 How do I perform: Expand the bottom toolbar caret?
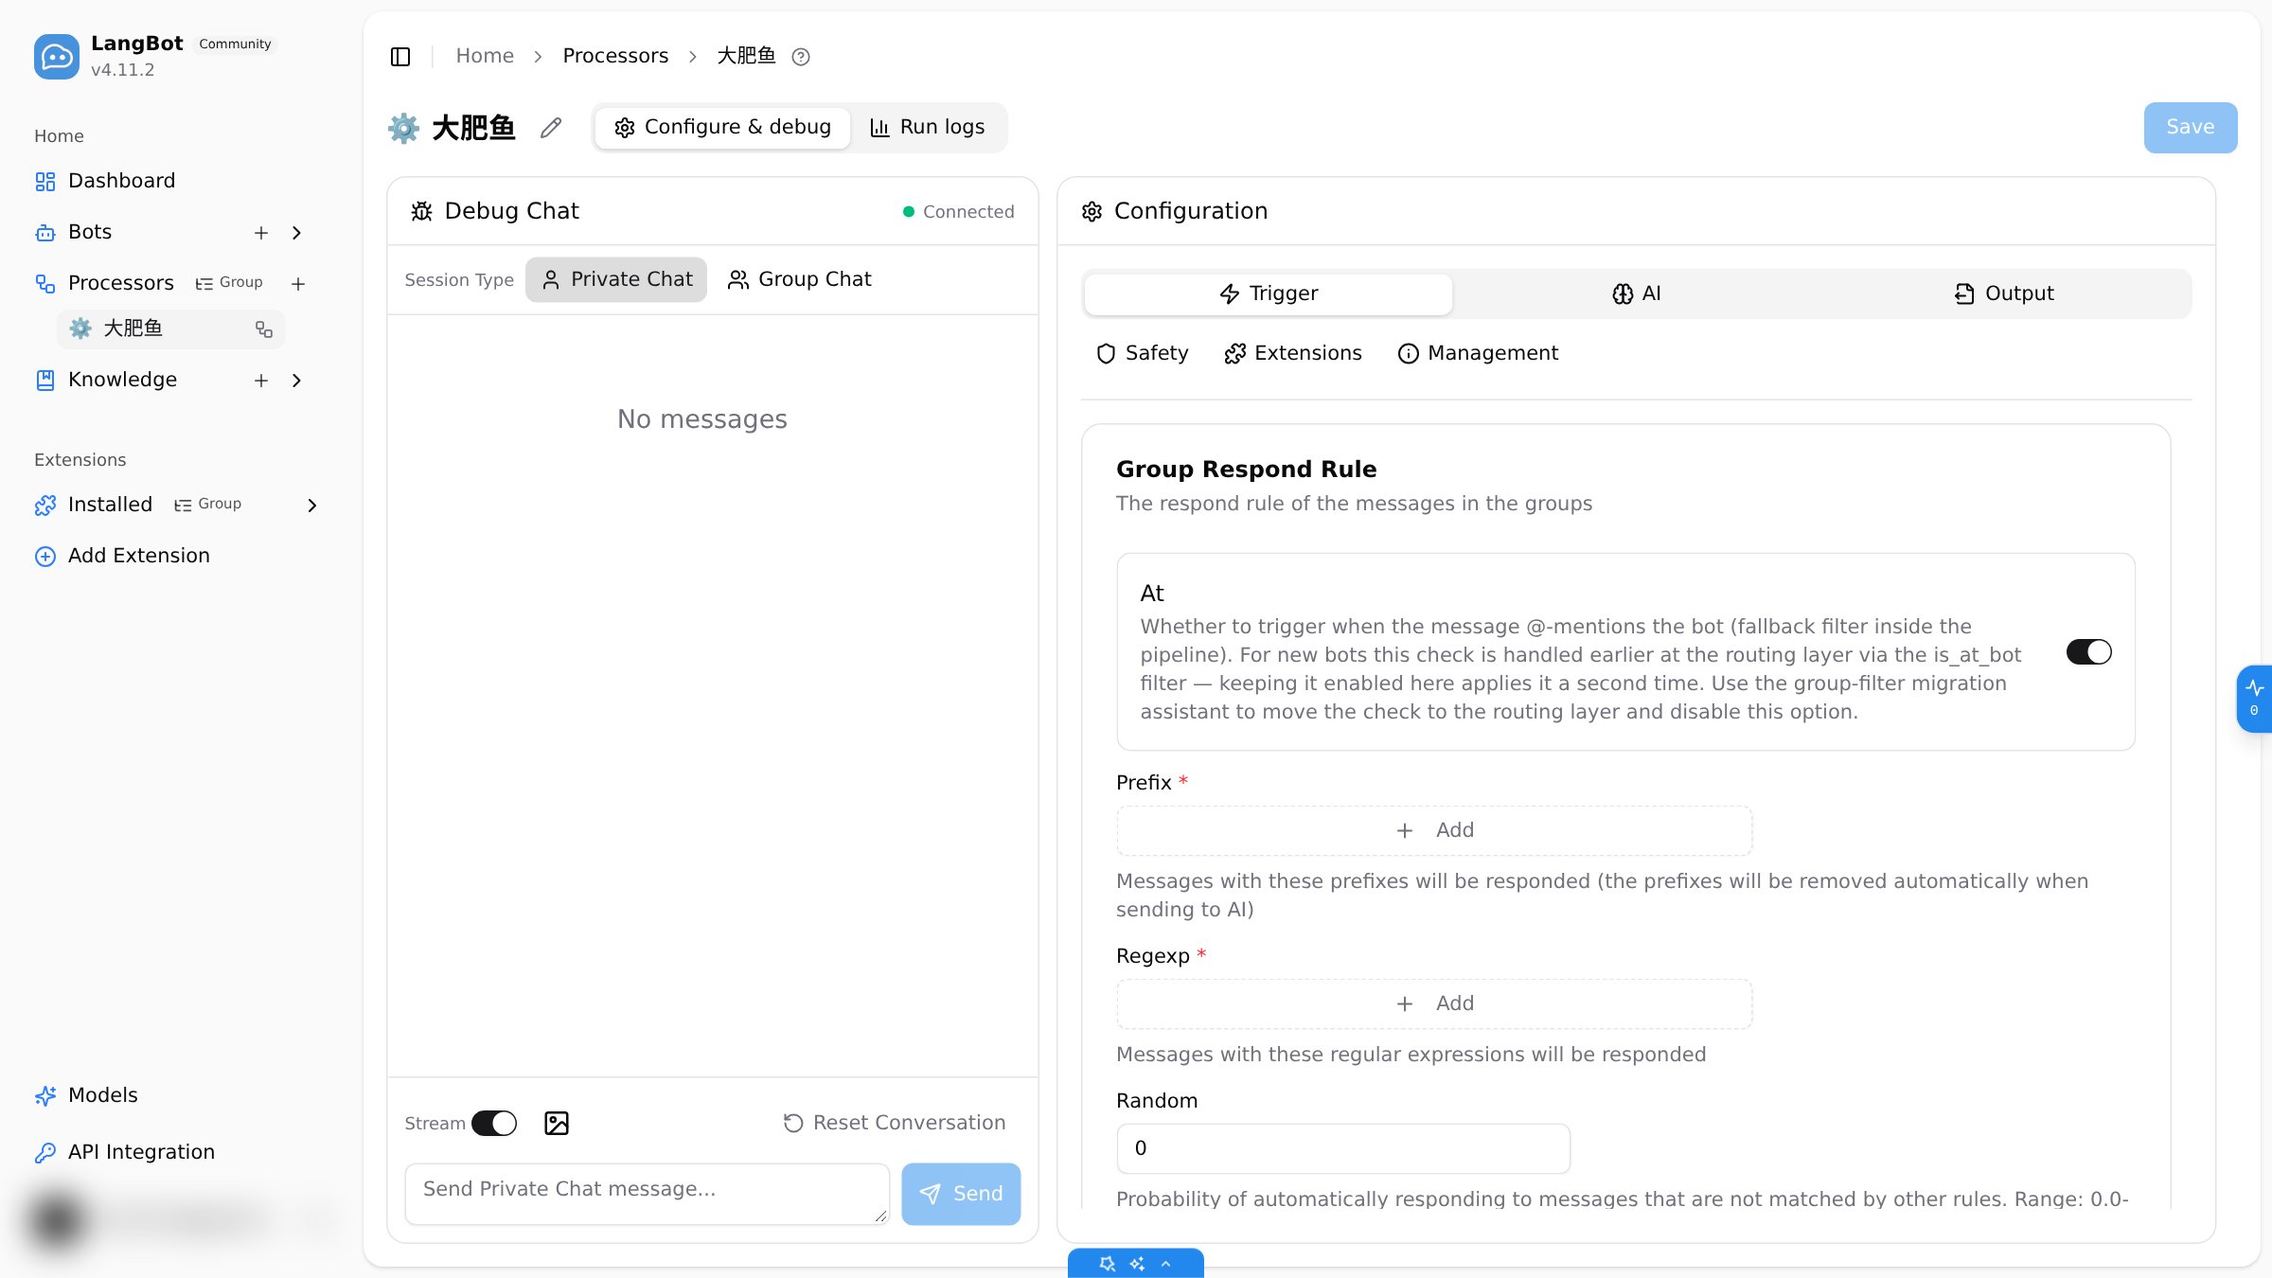1166,1264
